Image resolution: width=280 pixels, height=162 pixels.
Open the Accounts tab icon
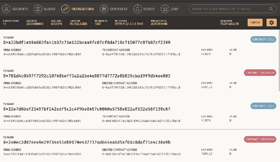click(x=6, y=9)
